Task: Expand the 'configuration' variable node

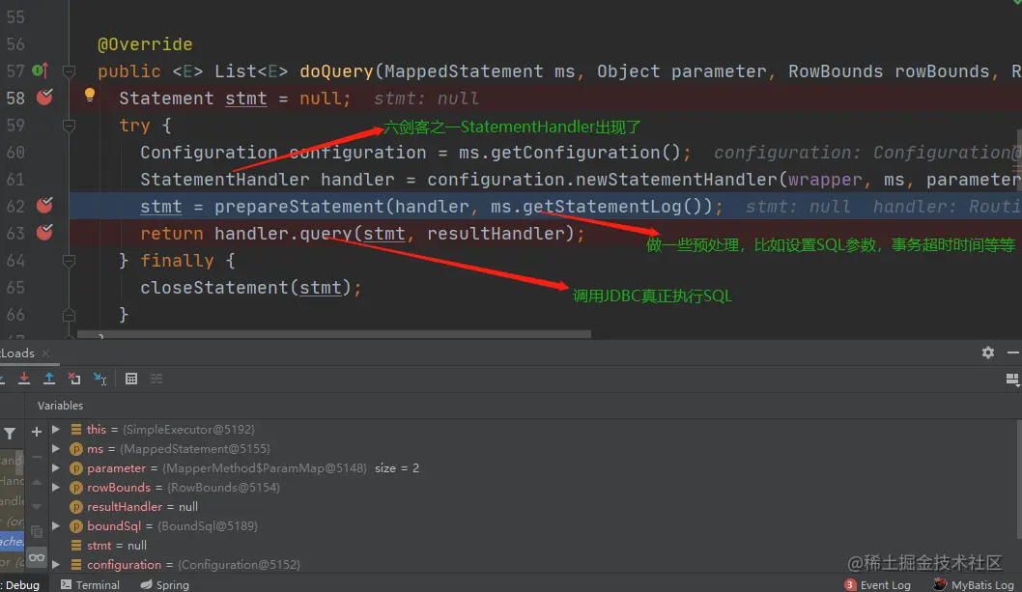Action: pyautogui.click(x=56, y=565)
